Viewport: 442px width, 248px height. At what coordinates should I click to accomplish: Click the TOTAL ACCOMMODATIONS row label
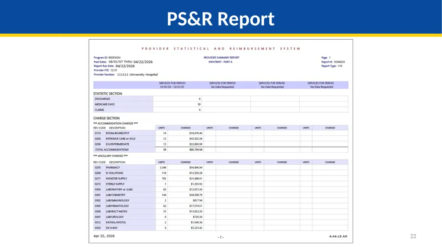(112, 150)
